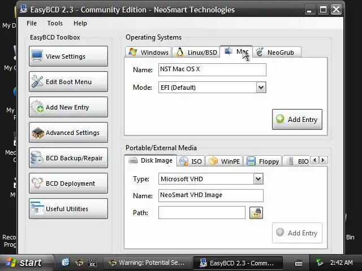
Task: Click the monitor icon on View Settings
Action: coord(37,56)
